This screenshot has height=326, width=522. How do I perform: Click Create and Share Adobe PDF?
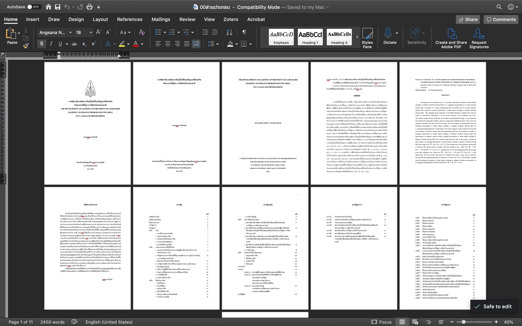click(451, 38)
